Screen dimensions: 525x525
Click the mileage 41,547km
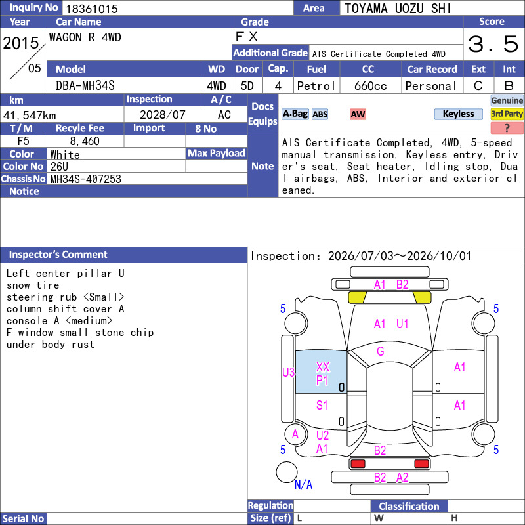point(30,115)
